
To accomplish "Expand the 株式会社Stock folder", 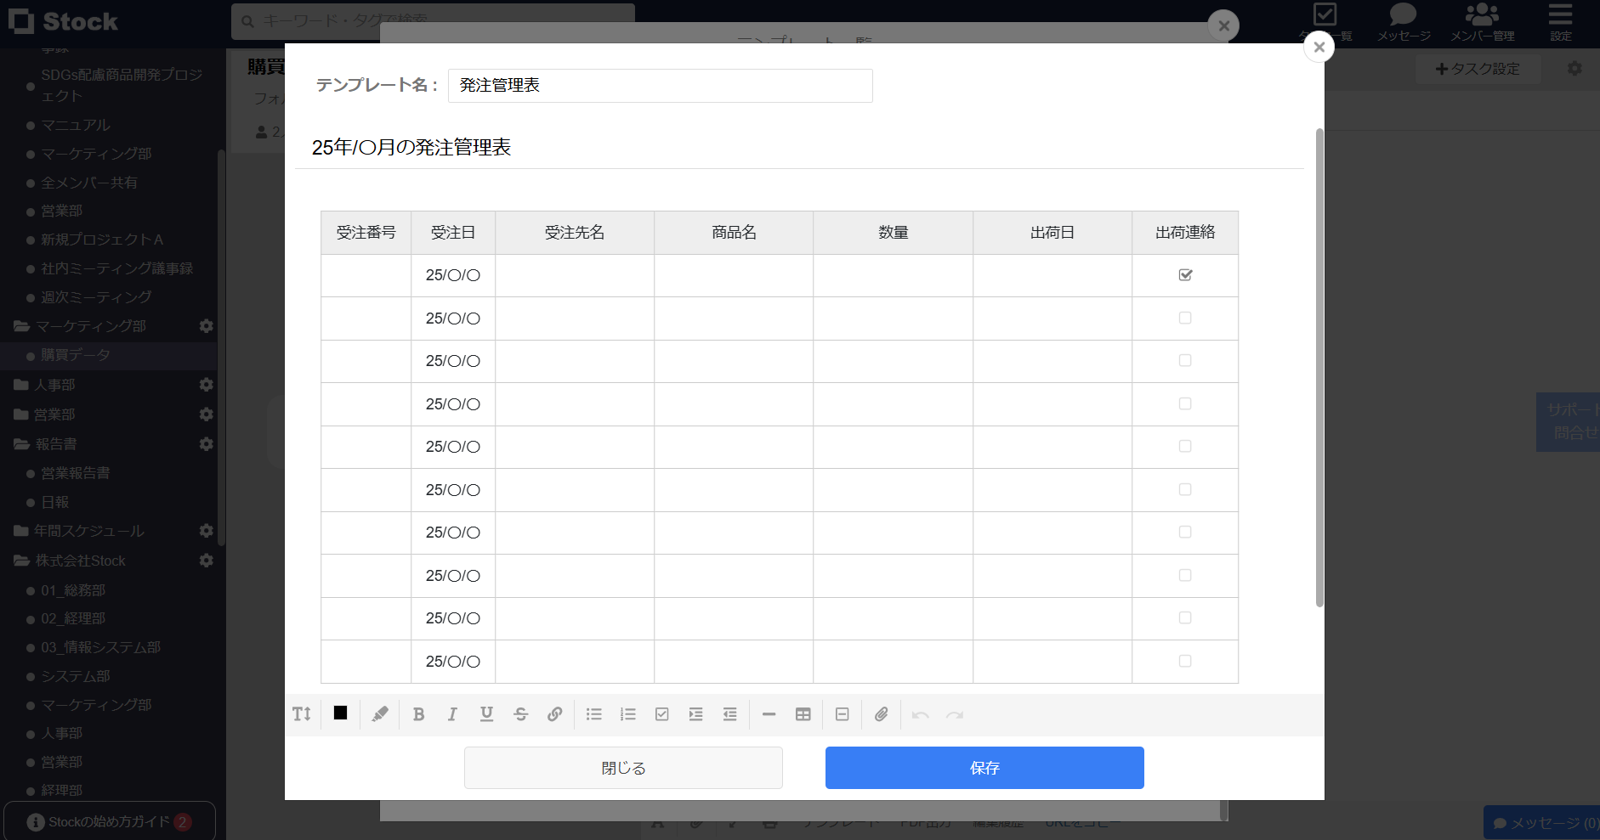I will tap(79, 561).
